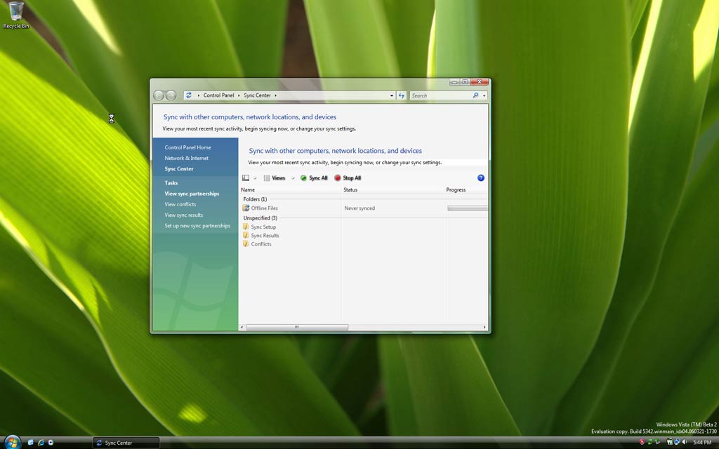Expand the address bar history dropdown

[392, 95]
